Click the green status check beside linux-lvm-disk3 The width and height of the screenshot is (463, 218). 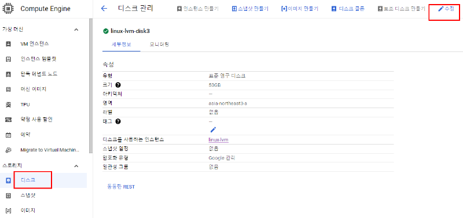pos(105,31)
